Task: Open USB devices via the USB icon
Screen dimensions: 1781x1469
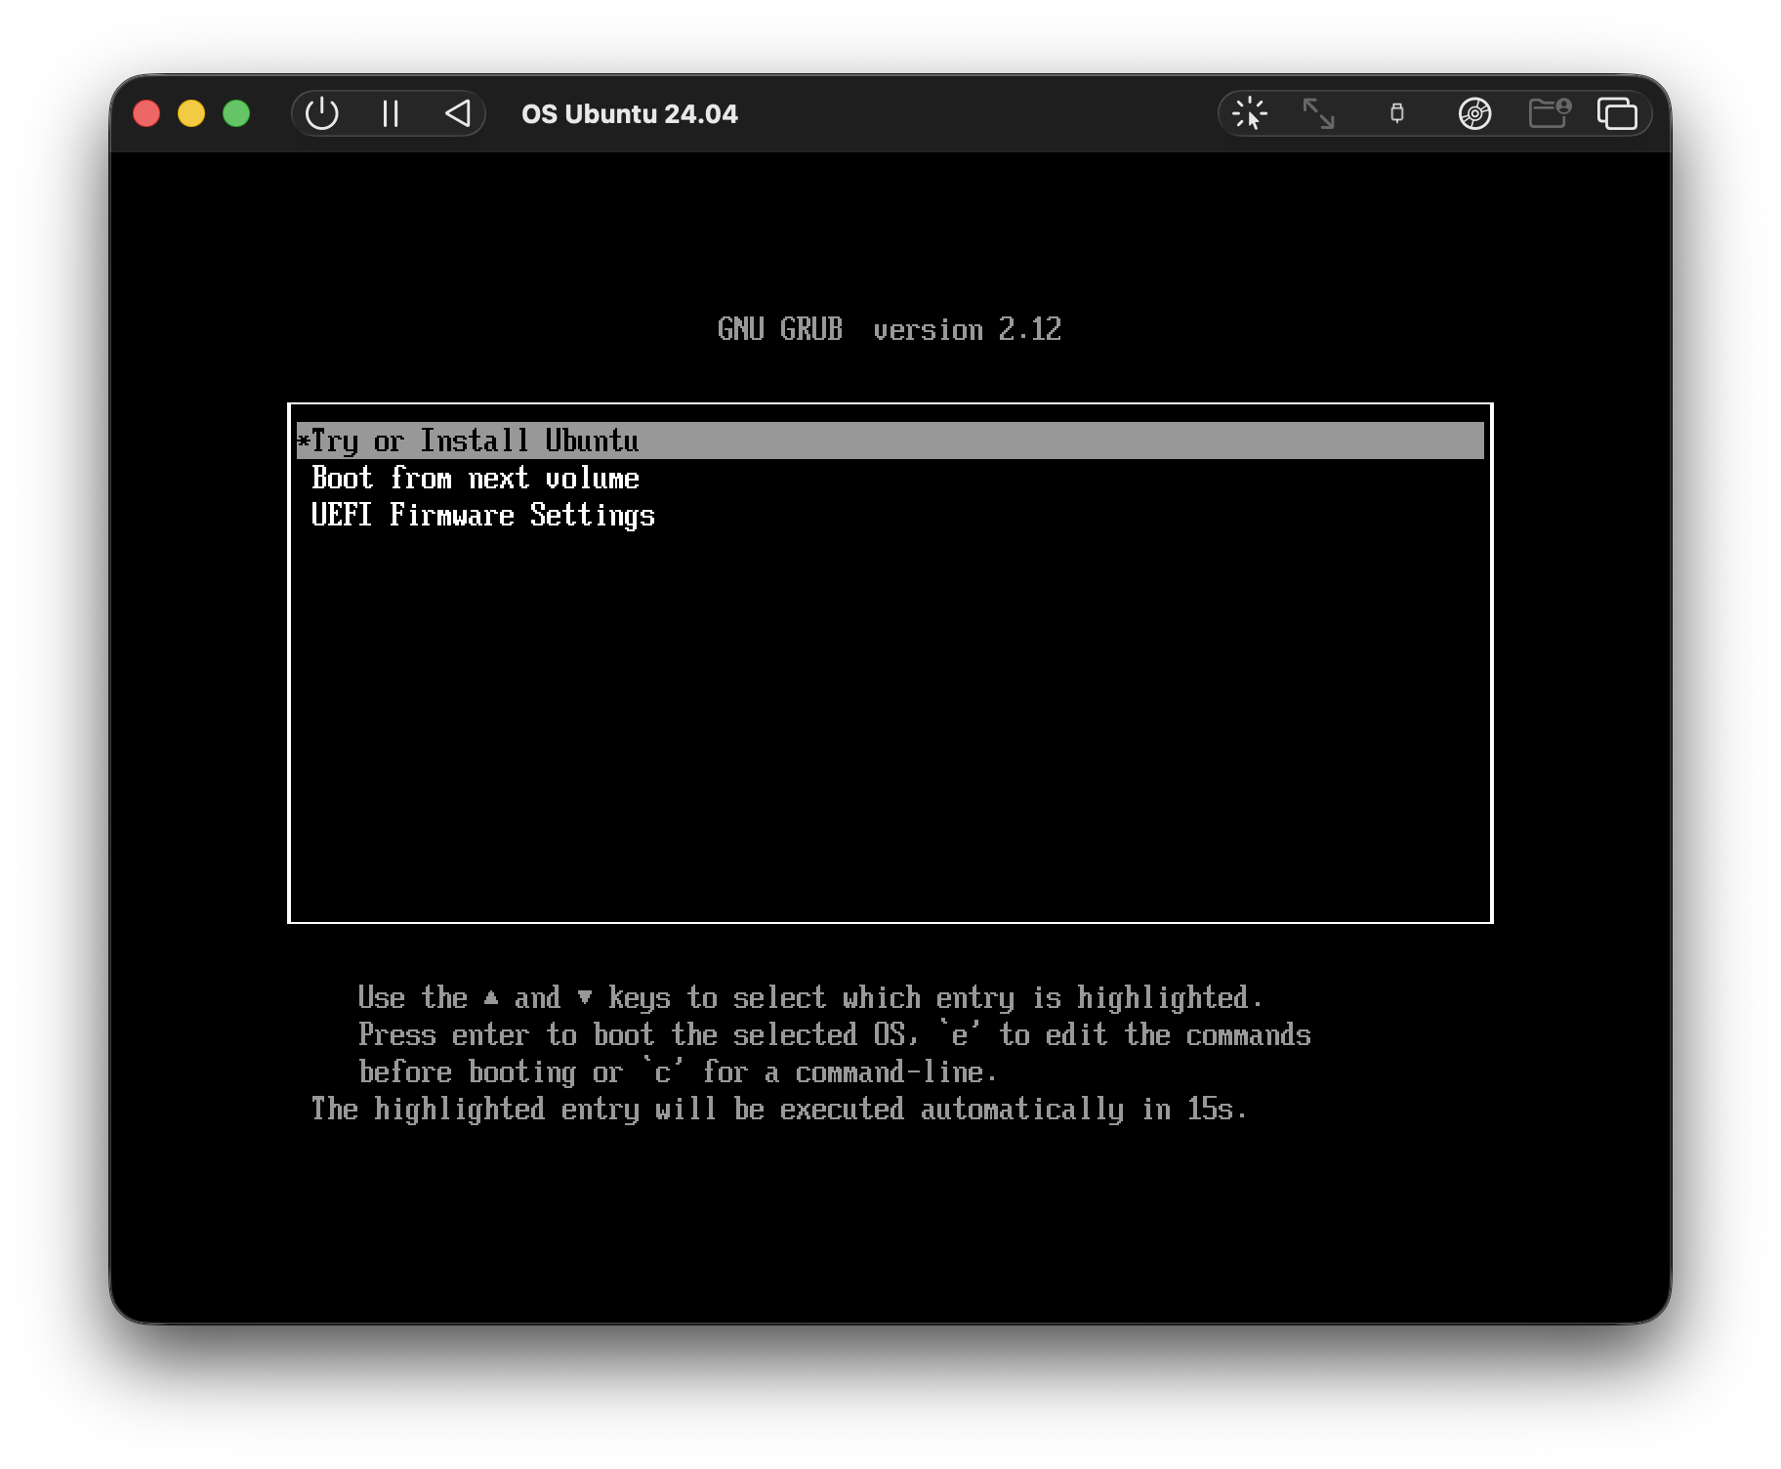Action: (1397, 112)
